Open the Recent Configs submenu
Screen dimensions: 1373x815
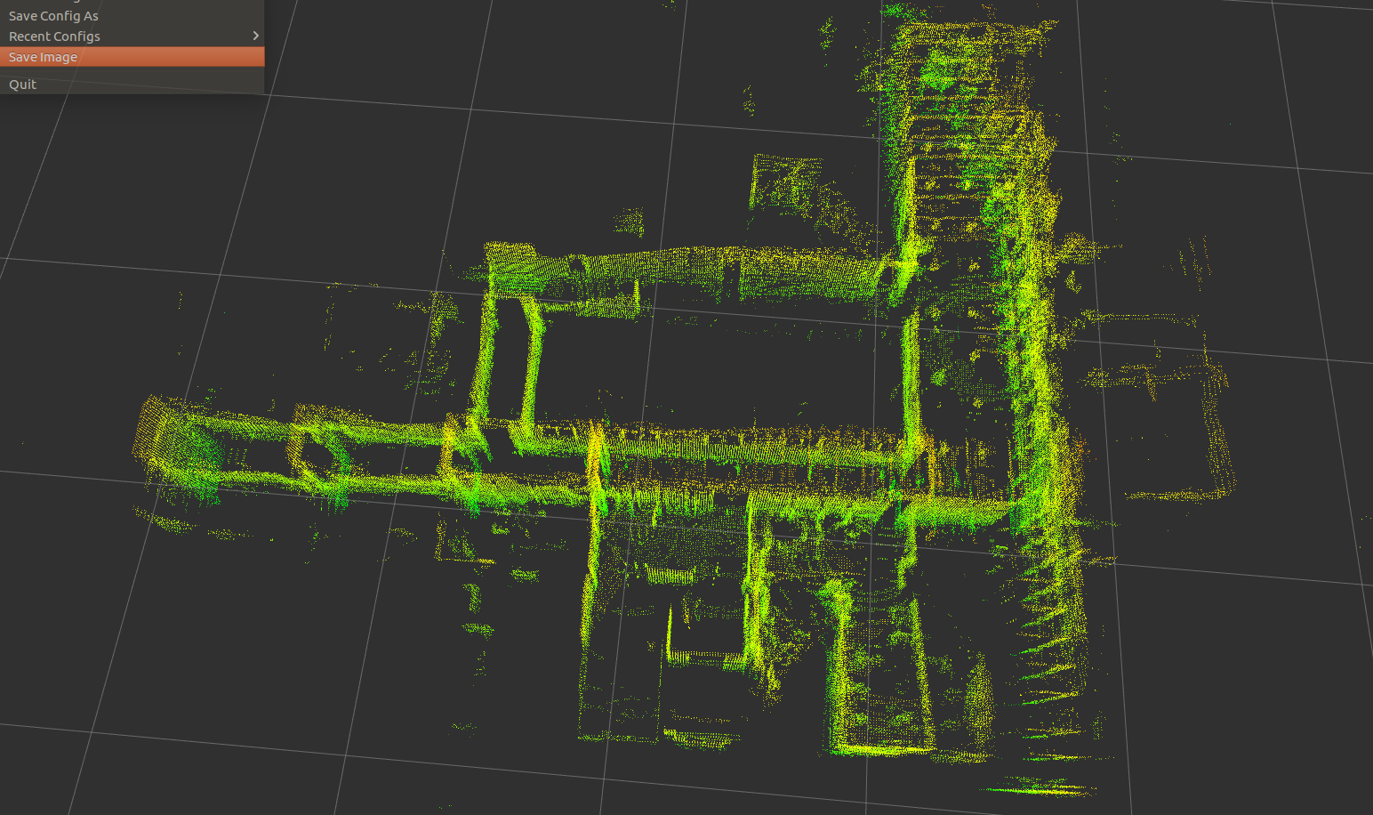coord(54,36)
